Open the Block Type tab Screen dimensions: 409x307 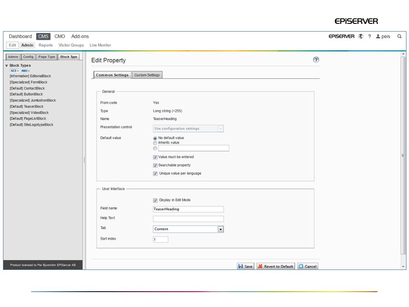(x=69, y=57)
